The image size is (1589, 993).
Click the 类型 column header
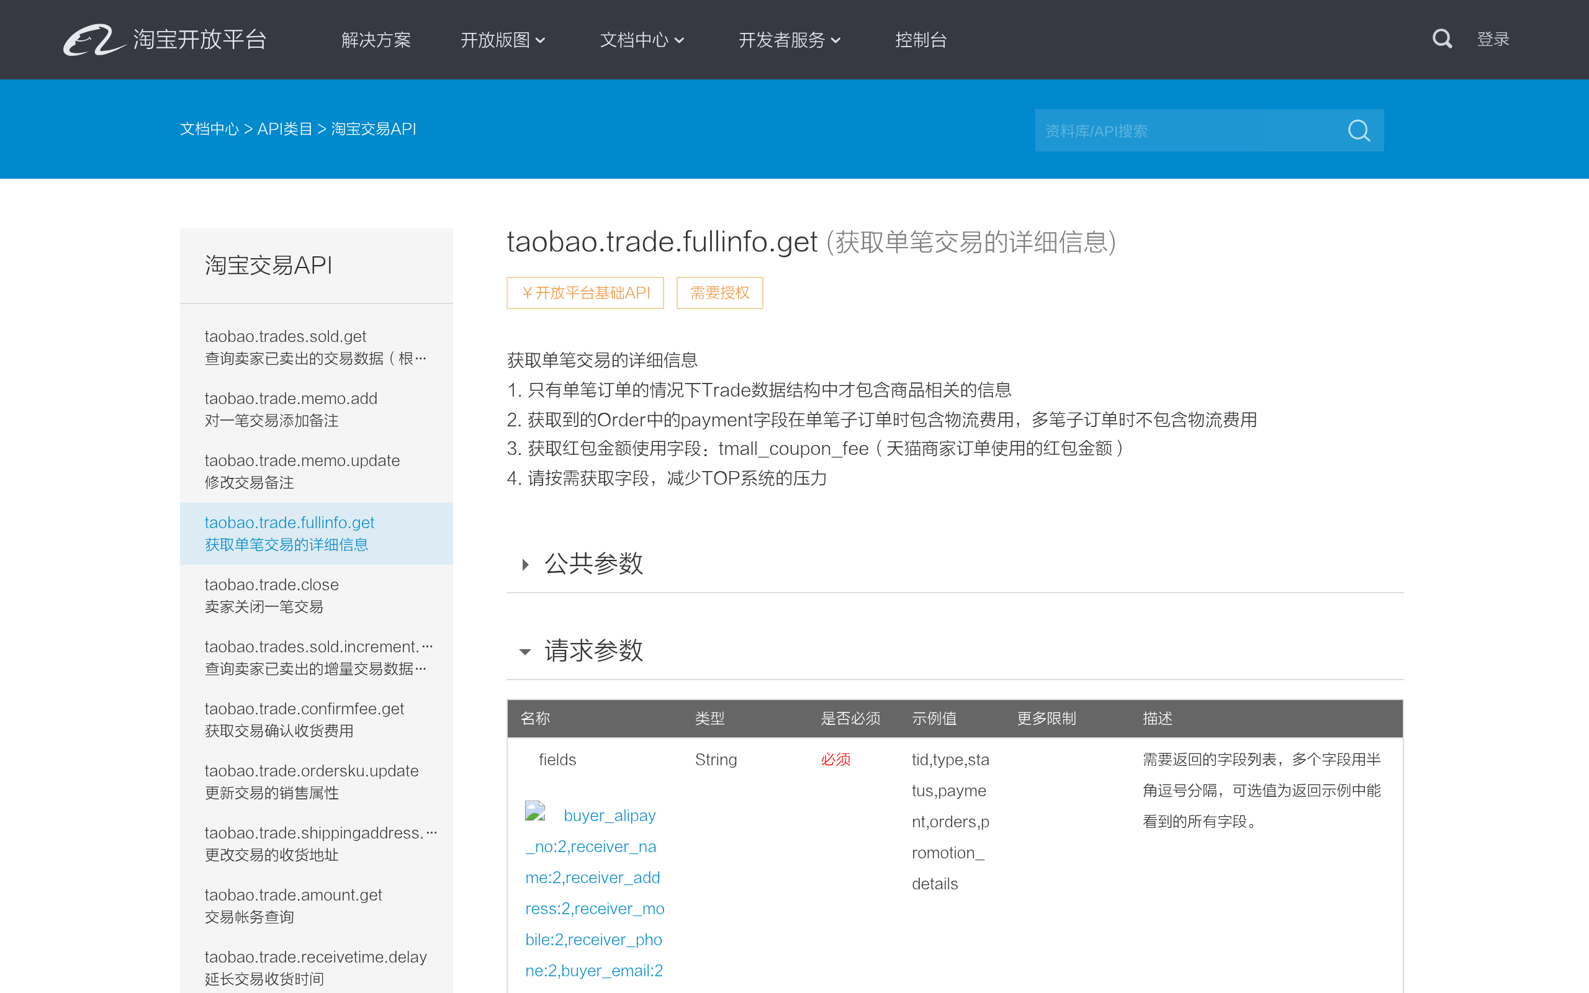click(710, 719)
